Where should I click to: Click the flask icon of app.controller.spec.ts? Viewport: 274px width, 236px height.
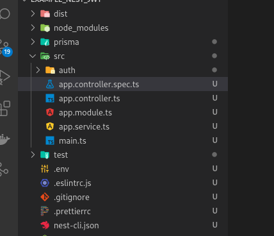tap(50, 84)
